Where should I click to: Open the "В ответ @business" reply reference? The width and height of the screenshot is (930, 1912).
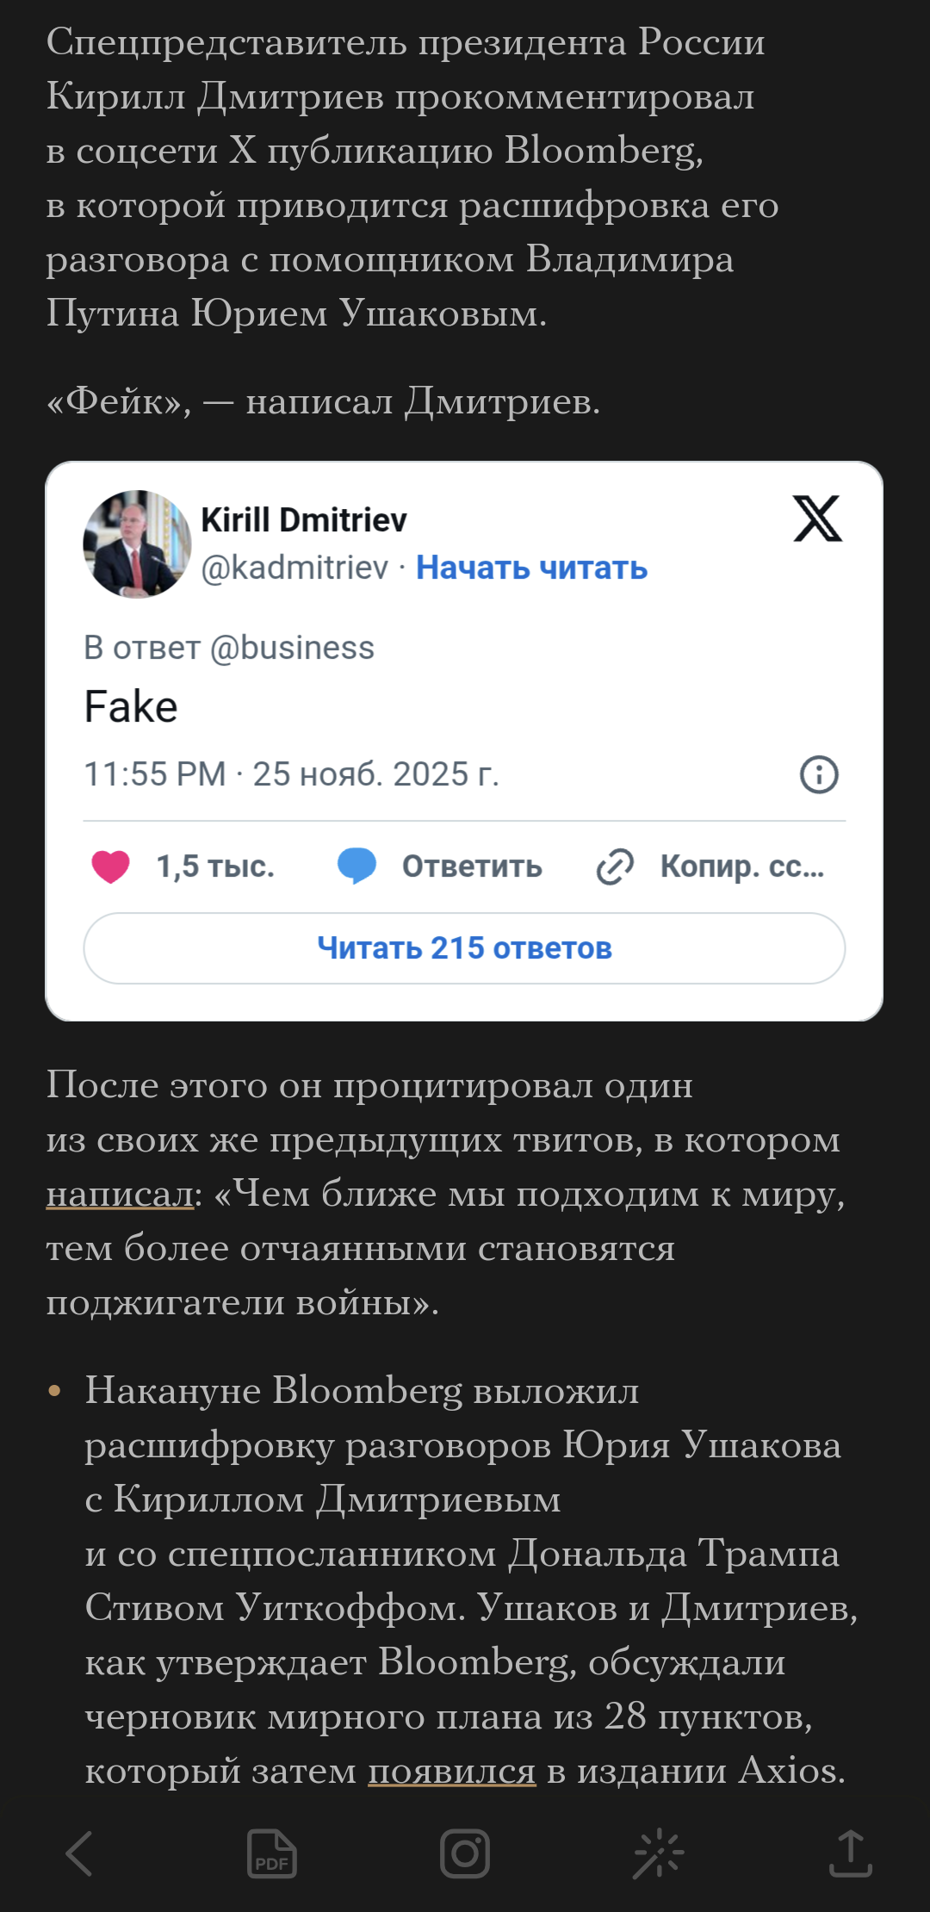click(x=229, y=648)
